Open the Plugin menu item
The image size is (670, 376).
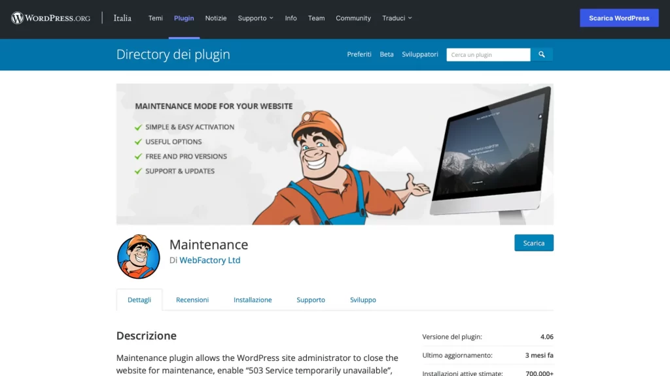(x=184, y=18)
